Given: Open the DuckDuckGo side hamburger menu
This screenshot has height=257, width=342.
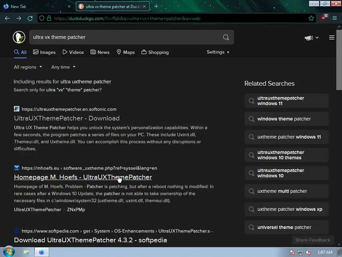Looking at the screenshot, I should [332, 37].
